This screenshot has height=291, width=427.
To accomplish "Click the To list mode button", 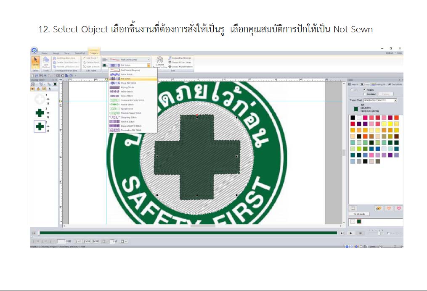I will (359, 214).
